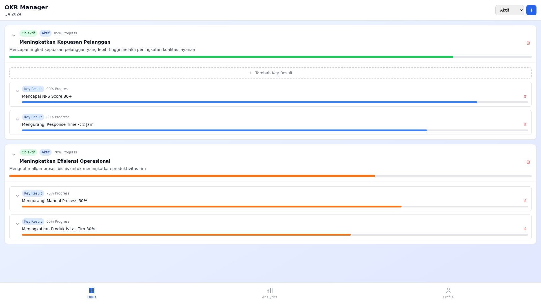This screenshot has height=304, width=541.
Task: Click the Meningkatkan Kepuasan Pelanggan title
Action: 65,42
